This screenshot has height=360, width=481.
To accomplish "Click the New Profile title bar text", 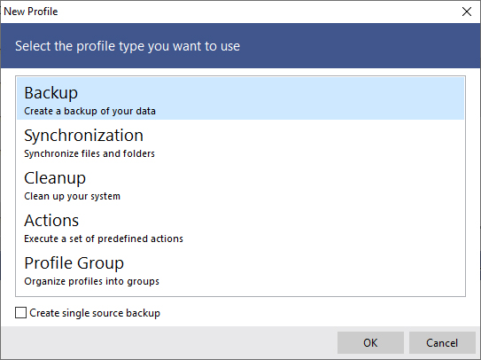I will coord(31,12).
